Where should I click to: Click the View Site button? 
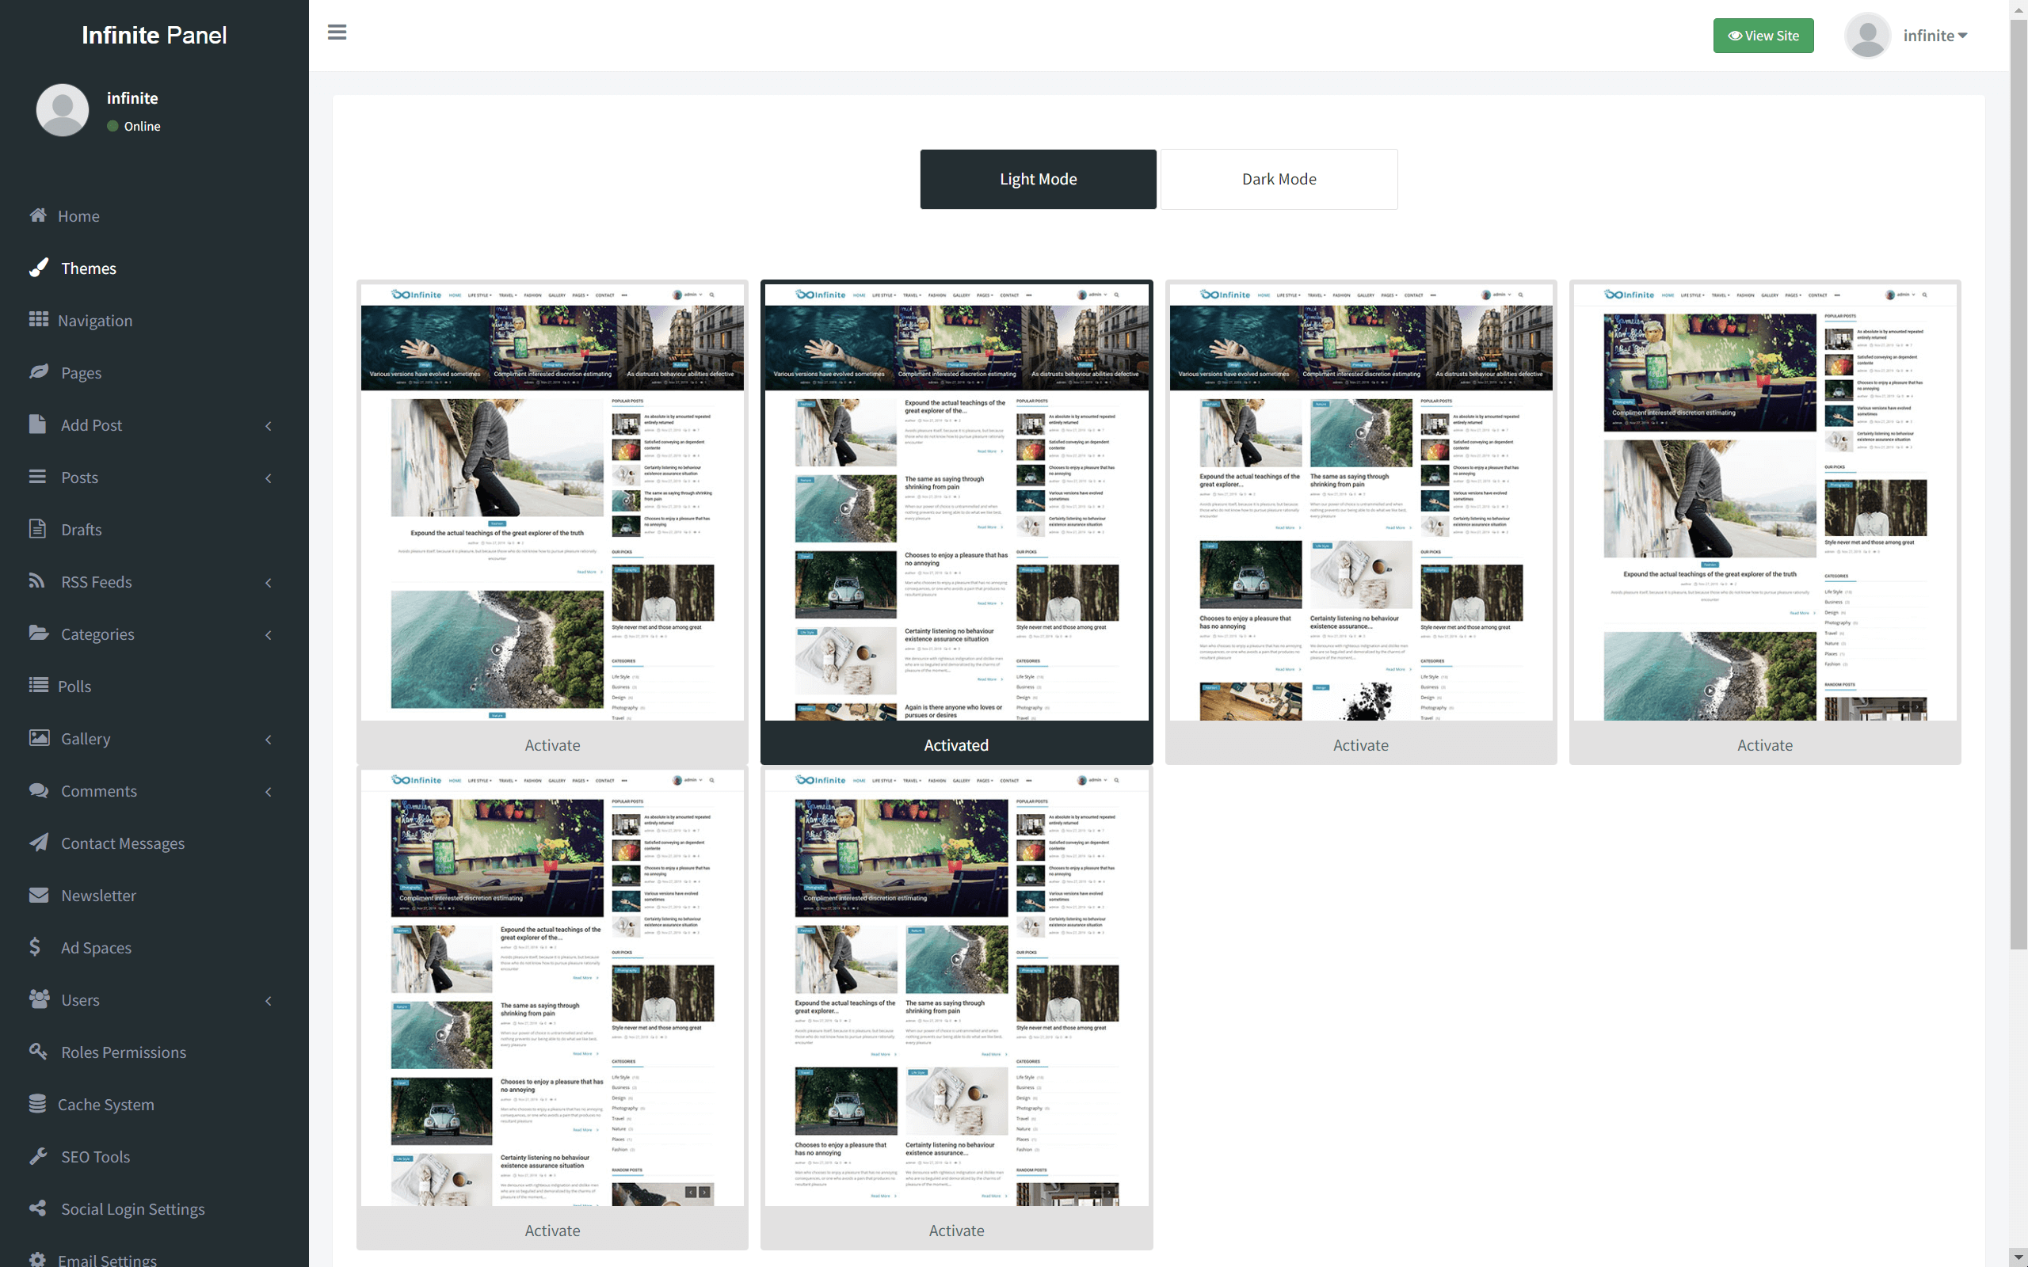(1763, 35)
